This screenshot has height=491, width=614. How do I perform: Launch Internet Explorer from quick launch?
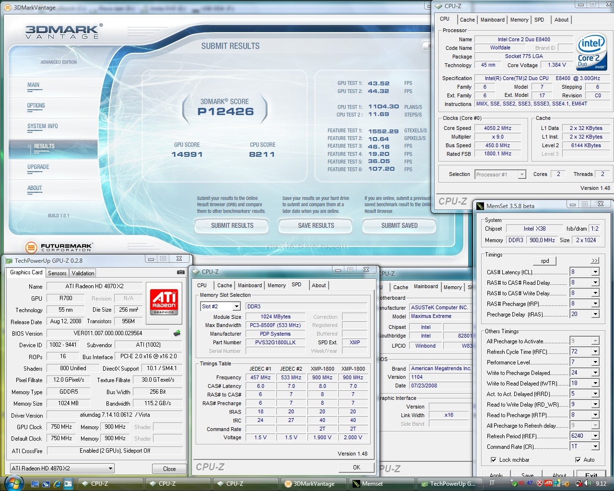click(x=57, y=484)
